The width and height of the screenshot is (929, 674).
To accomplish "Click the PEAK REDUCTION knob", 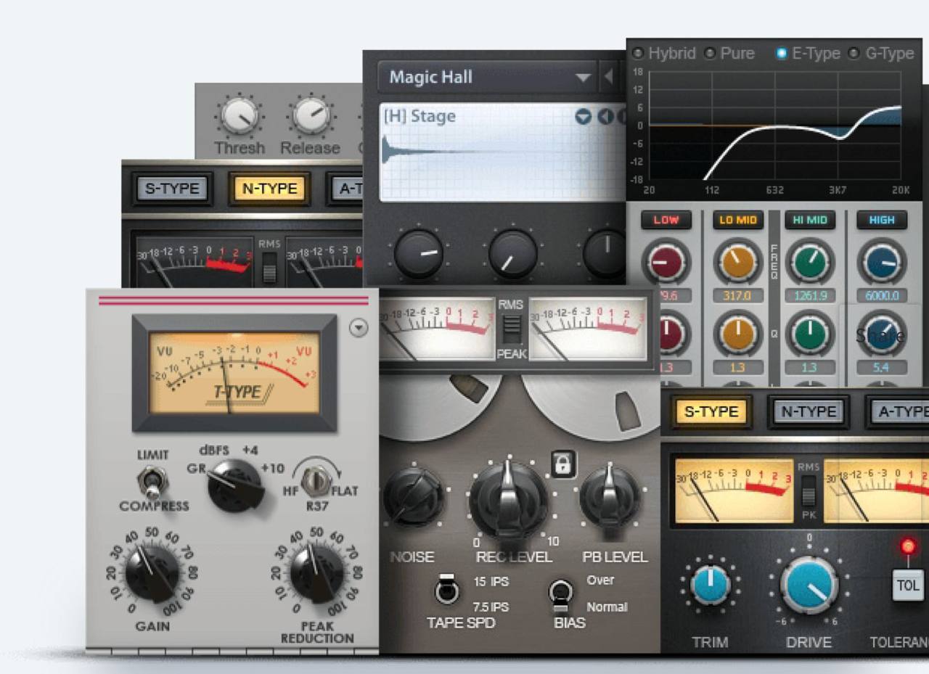I will 317,573.
